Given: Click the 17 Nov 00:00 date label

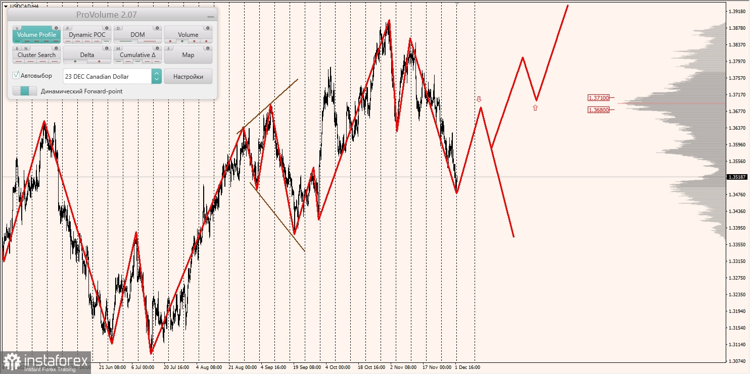Looking at the screenshot, I should pos(437,367).
